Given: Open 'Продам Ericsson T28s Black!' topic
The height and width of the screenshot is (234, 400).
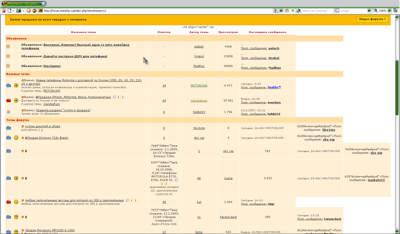Looking at the screenshot, I should point(48,138).
